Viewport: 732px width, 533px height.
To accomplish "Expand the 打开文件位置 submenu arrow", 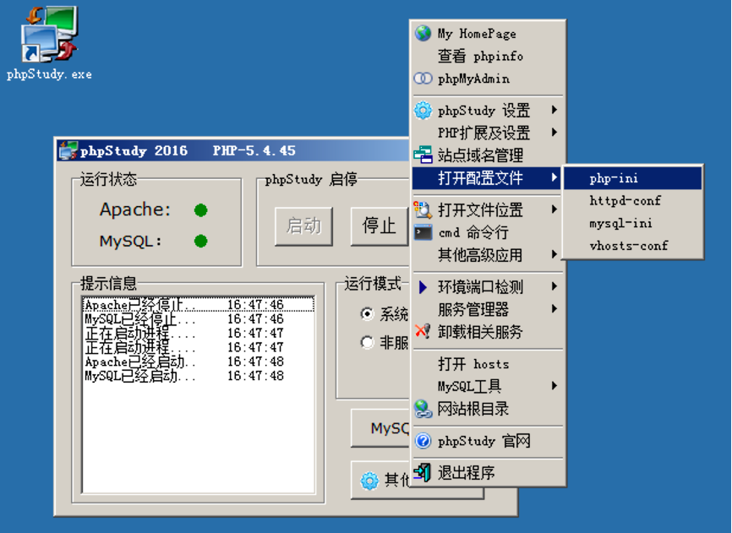I will (x=554, y=209).
